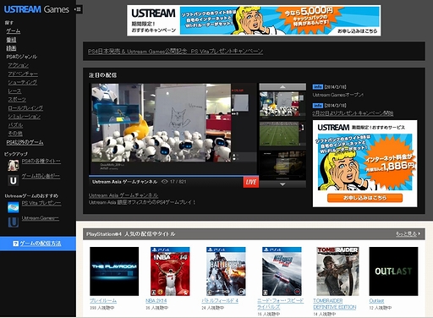Click the SoftBank side ad banner image
The height and width of the screenshot is (318, 433).
[365, 162]
